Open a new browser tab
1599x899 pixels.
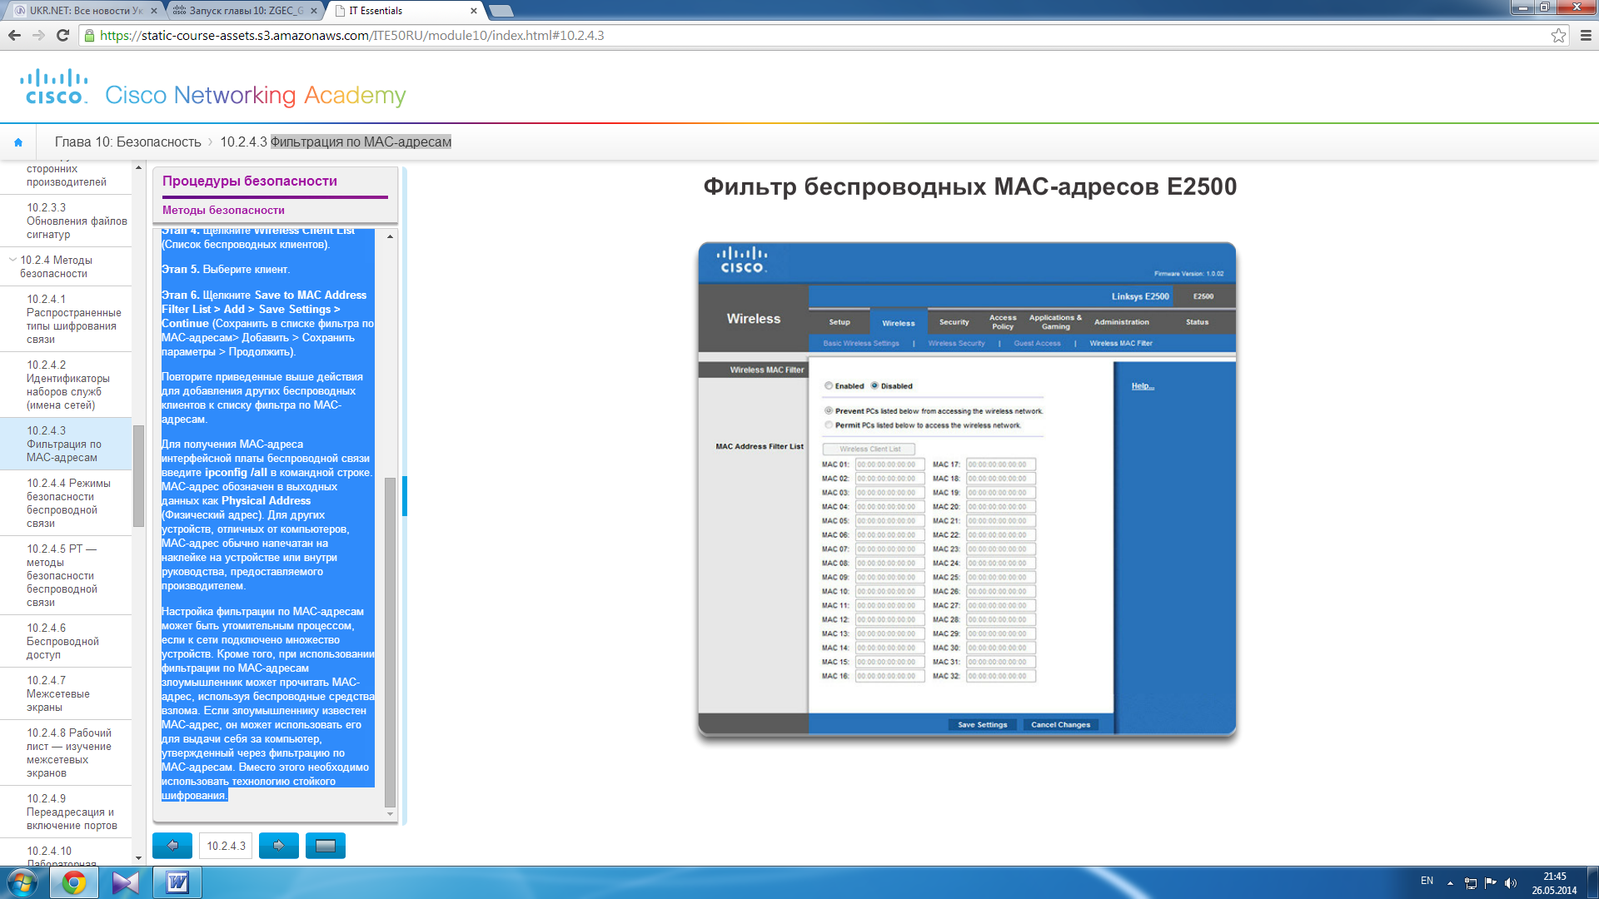[501, 11]
